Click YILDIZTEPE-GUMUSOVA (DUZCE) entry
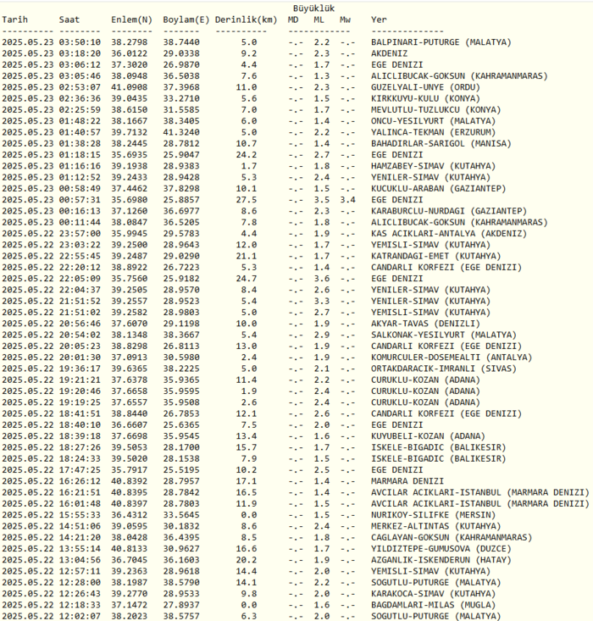Screen dimensions: 593x621 click(x=441, y=549)
